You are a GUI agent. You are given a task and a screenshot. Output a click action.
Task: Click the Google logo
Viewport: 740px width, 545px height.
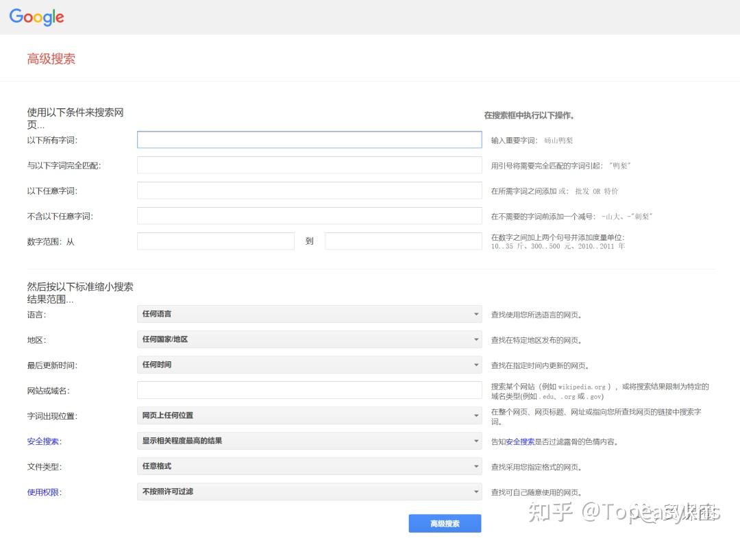(36, 18)
